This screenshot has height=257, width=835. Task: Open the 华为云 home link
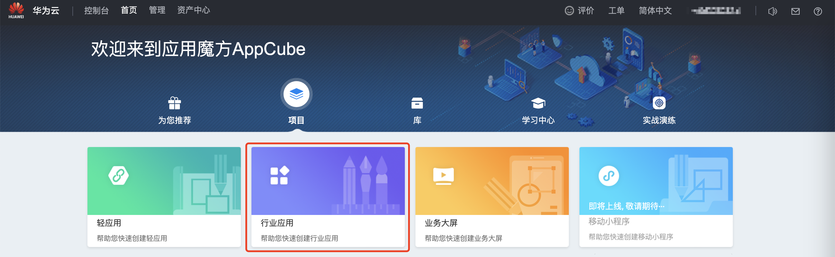(46, 11)
